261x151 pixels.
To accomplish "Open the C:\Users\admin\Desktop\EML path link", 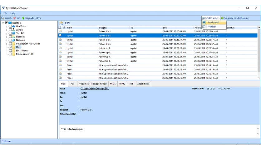I will [95, 89].
